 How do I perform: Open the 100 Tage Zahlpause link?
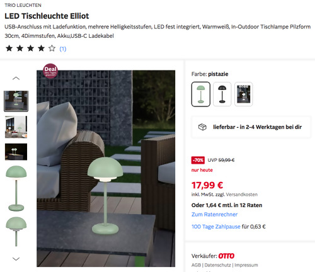pos(215,227)
